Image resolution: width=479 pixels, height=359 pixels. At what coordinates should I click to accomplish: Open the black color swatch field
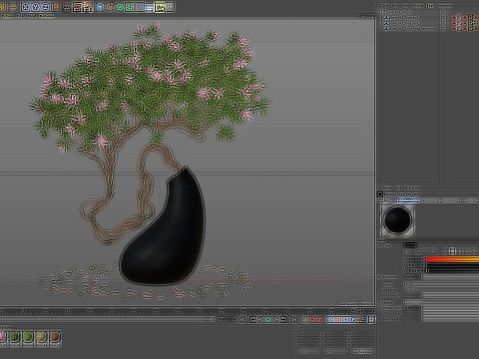410,245
